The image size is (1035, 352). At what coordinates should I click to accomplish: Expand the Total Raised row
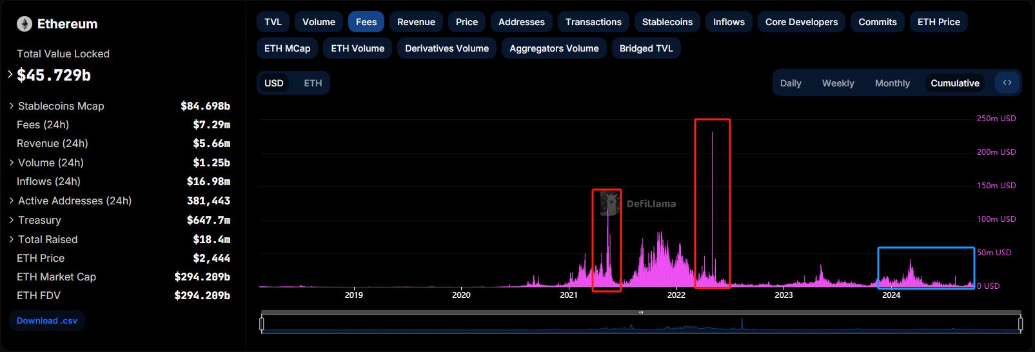[x=12, y=239]
